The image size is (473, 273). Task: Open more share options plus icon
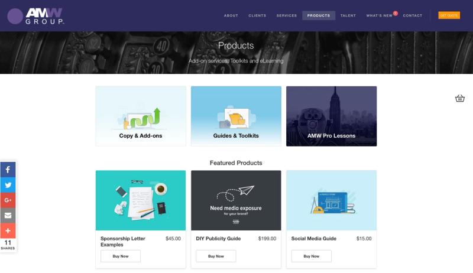point(8,231)
